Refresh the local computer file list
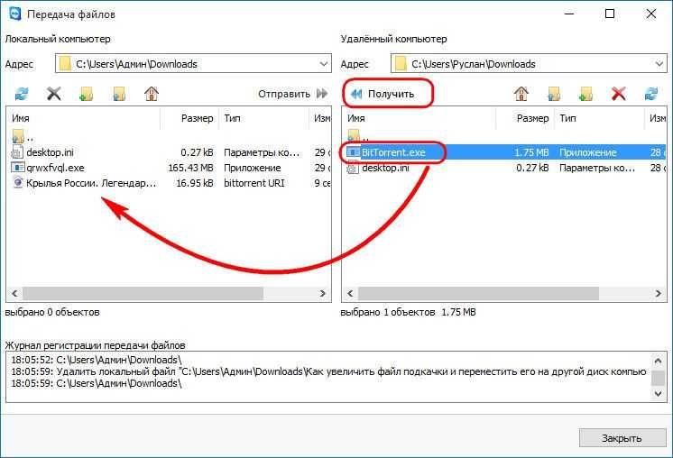This screenshot has width=673, height=458. click(x=22, y=94)
